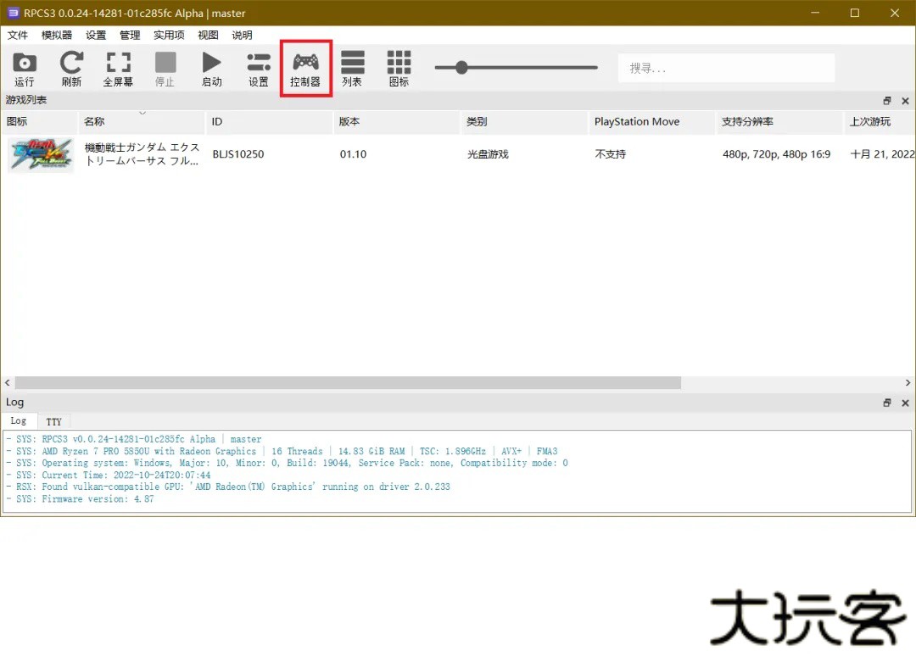
Task: Switch game view to Icons (图标)
Action: [398, 68]
